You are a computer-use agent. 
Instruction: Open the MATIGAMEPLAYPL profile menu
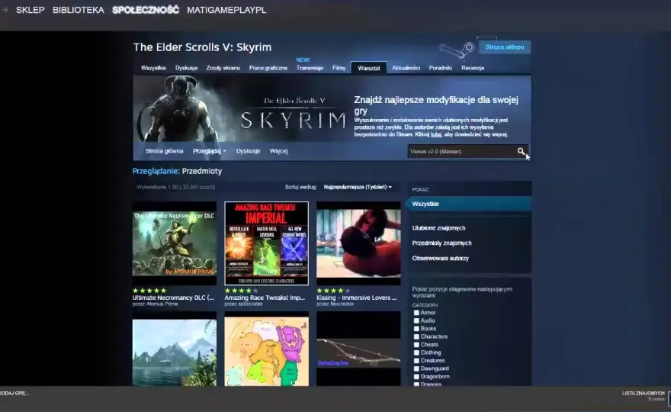pyautogui.click(x=226, y=10)
